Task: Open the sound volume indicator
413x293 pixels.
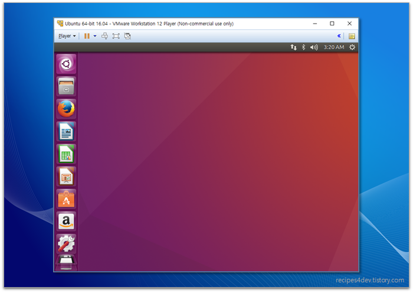Action: pyautogui.click(x=314, y=47)
